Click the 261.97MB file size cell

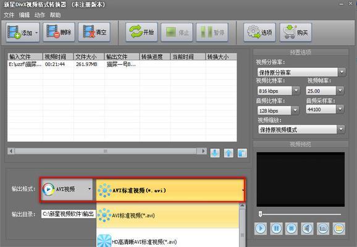pyautogui.click(x=86, y=64)
